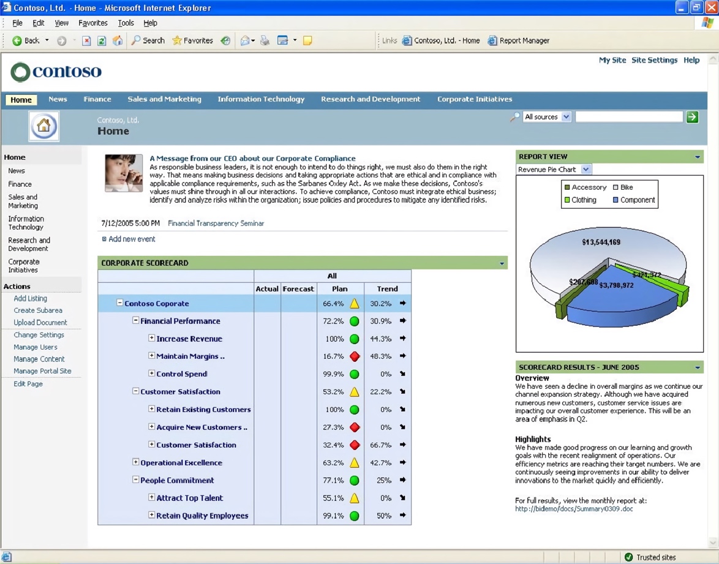The image size is (719, 564).
Task: Open the Report Manager link shortcut
Action: (519, 41)
